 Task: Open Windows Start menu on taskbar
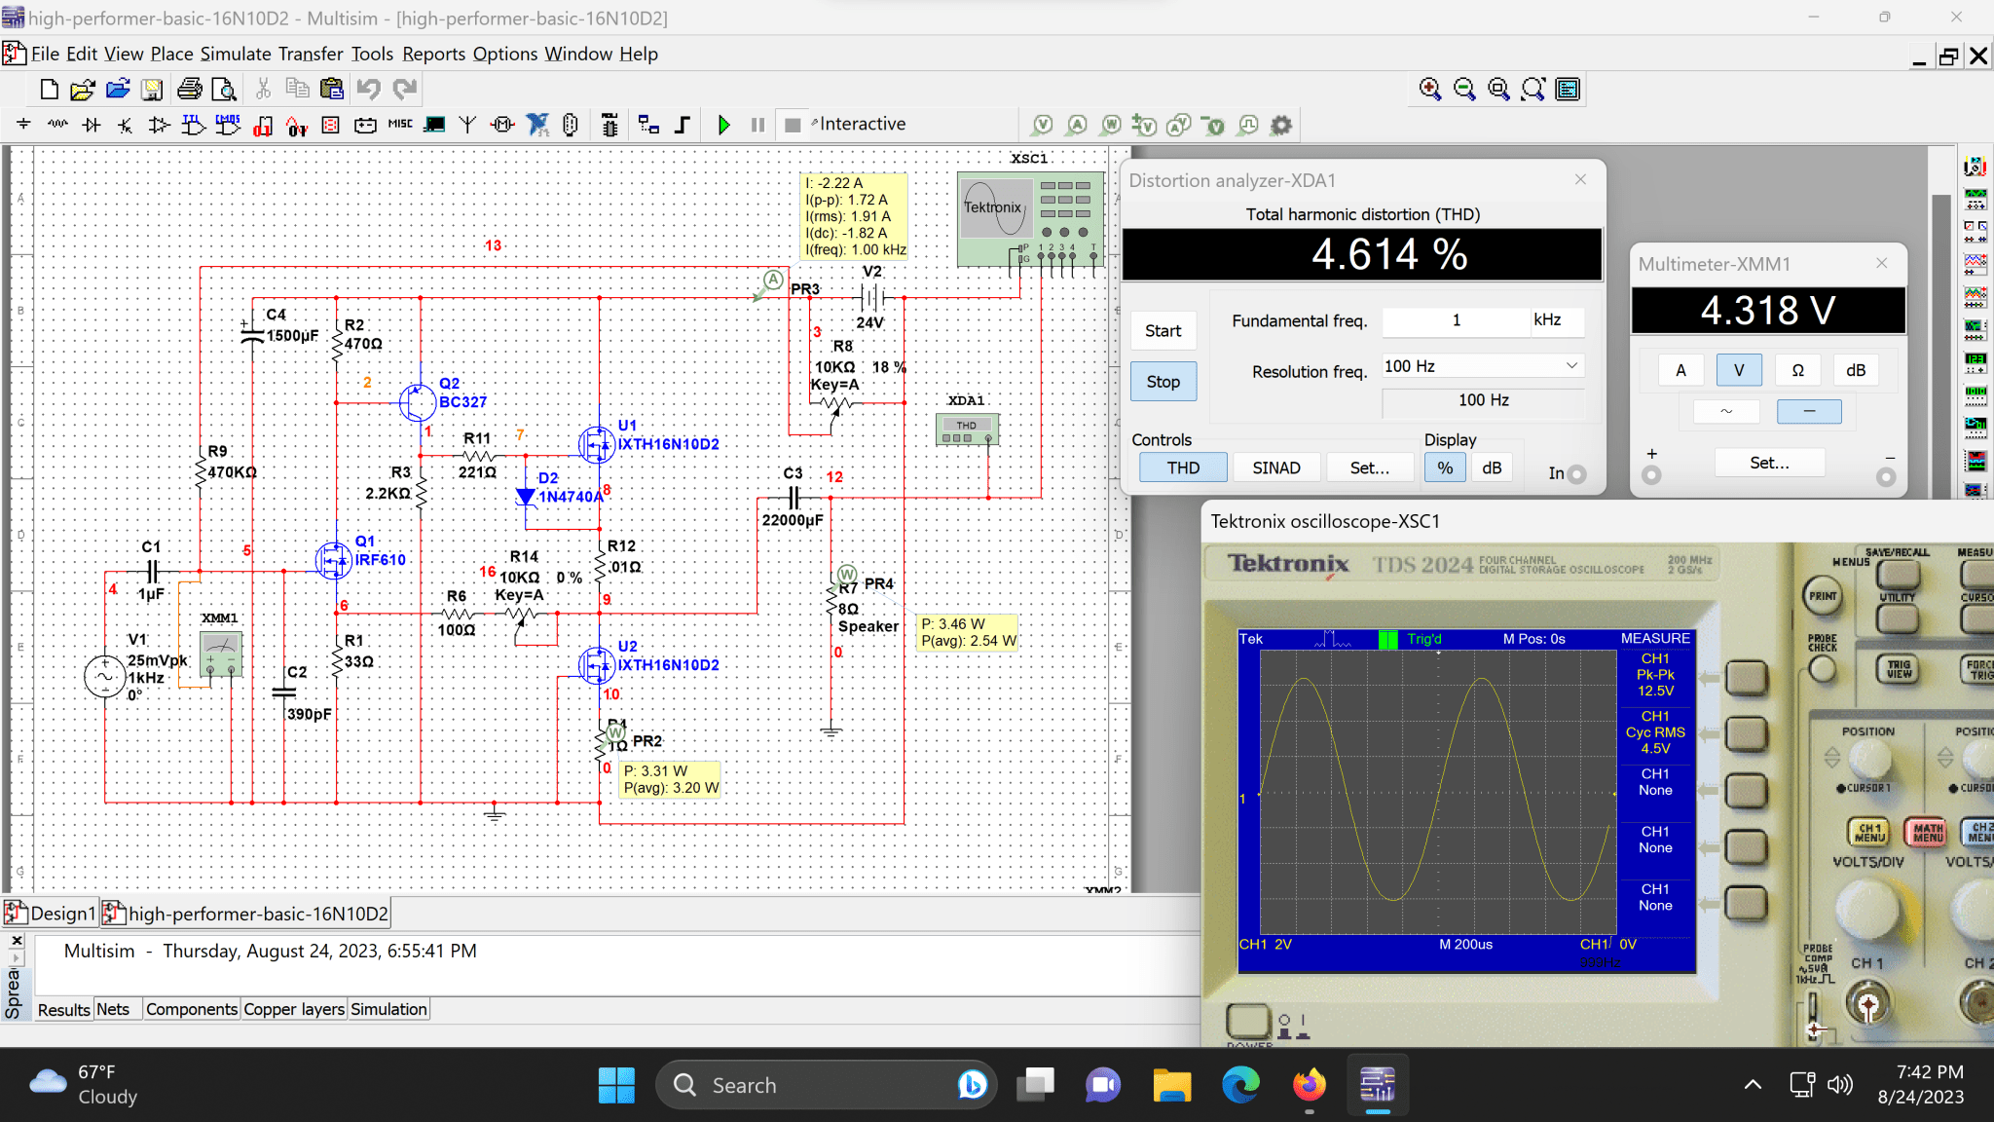point(616,1085)
